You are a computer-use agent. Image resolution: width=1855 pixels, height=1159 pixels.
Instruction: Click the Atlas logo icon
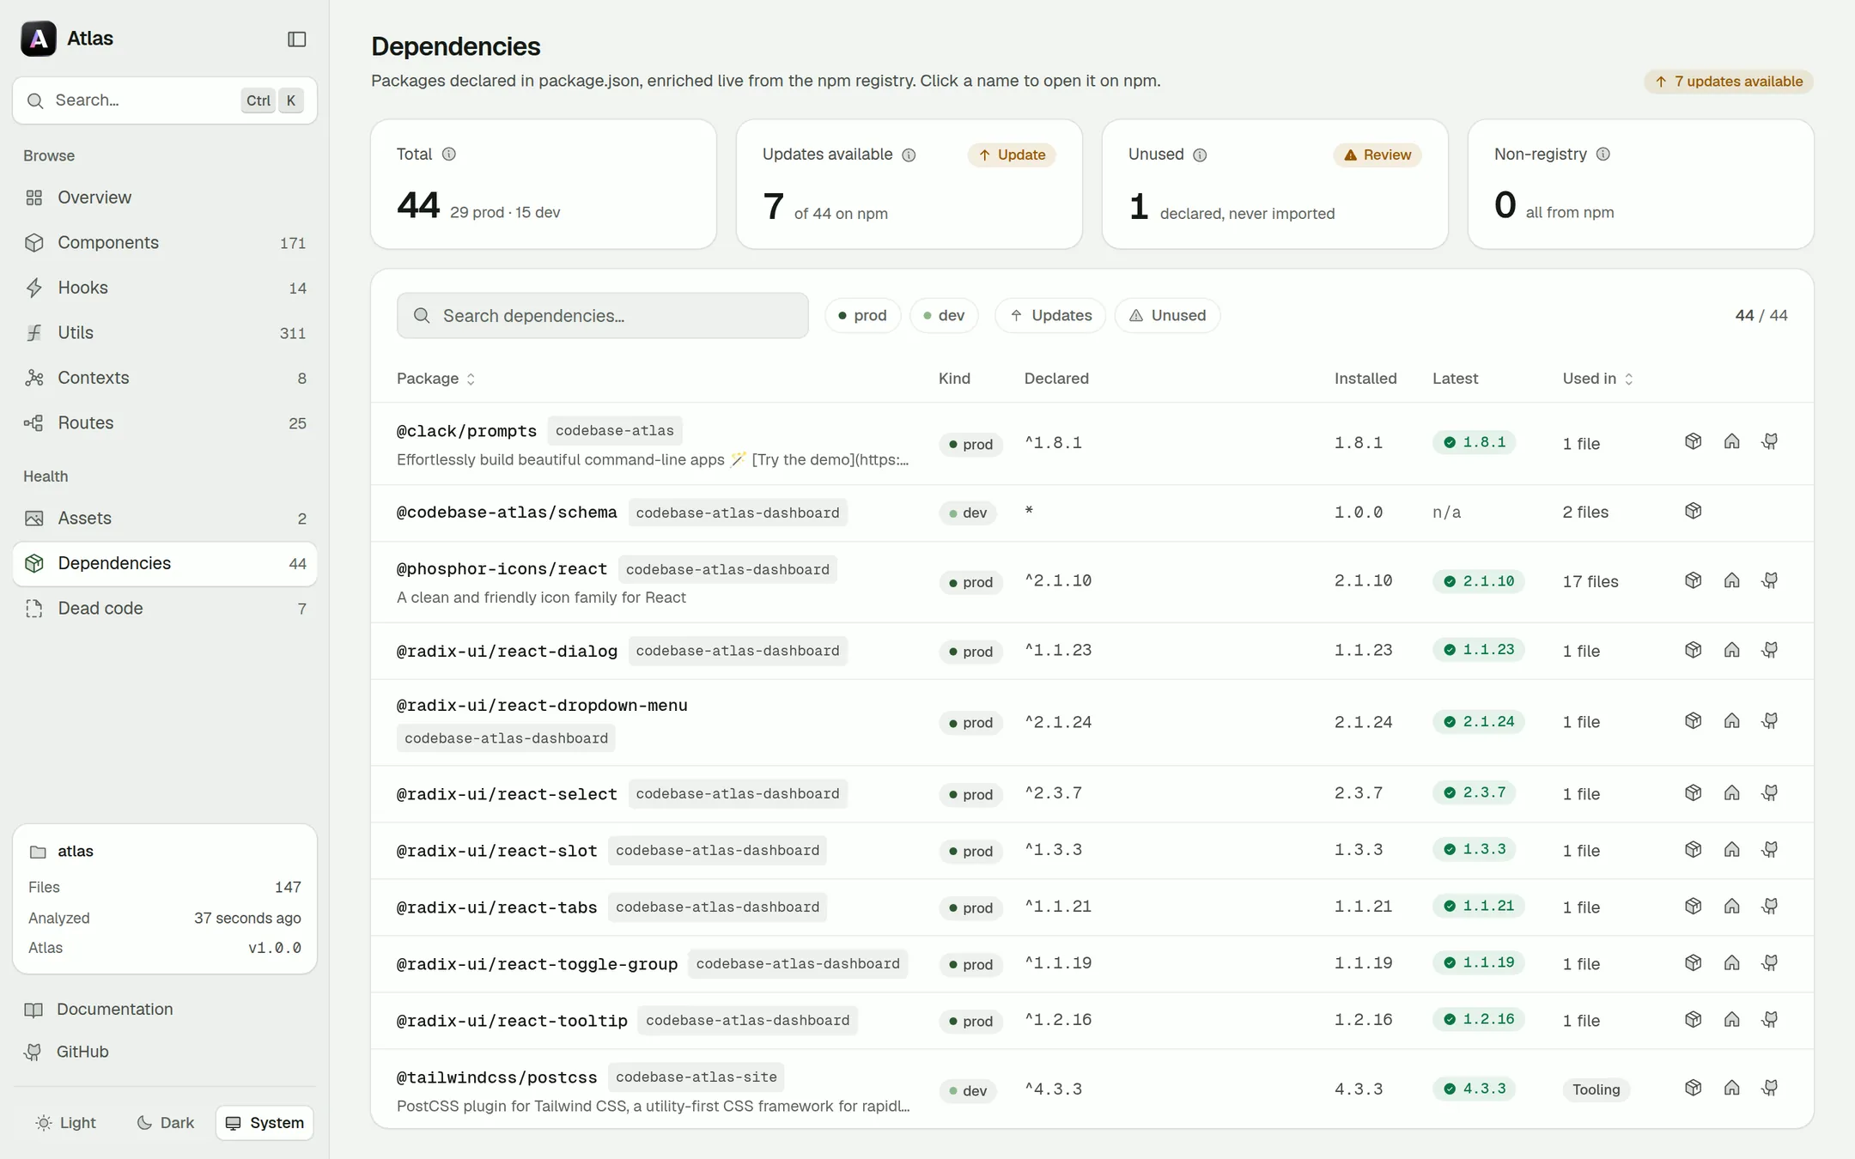(39, 39)
